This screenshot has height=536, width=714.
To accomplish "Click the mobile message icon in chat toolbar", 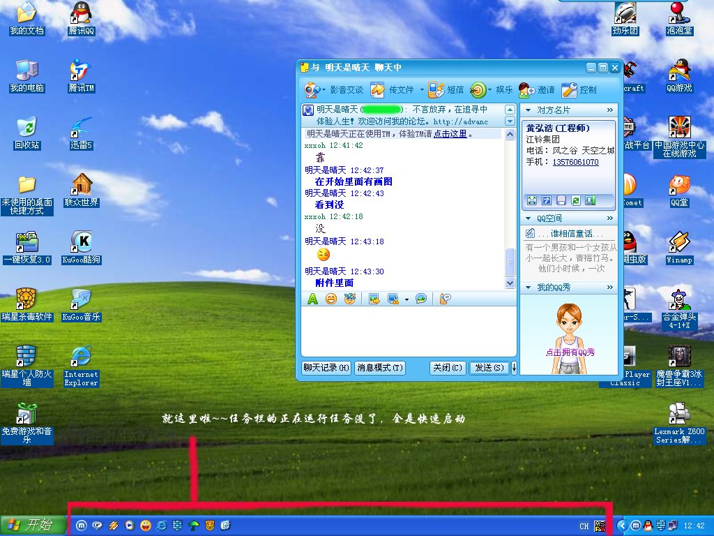I will [x=445, y=299].
